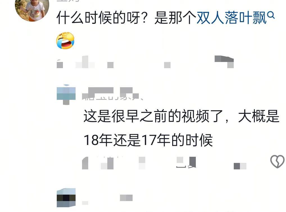Tap the partially cut-off username at the top
Viewport: 286px width, 212px height.
[68, 1]
